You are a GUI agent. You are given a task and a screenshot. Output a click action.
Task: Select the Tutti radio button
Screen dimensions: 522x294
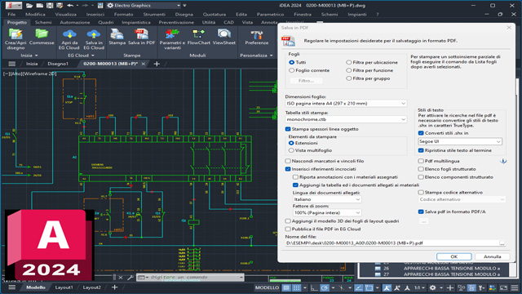(292, 62)
